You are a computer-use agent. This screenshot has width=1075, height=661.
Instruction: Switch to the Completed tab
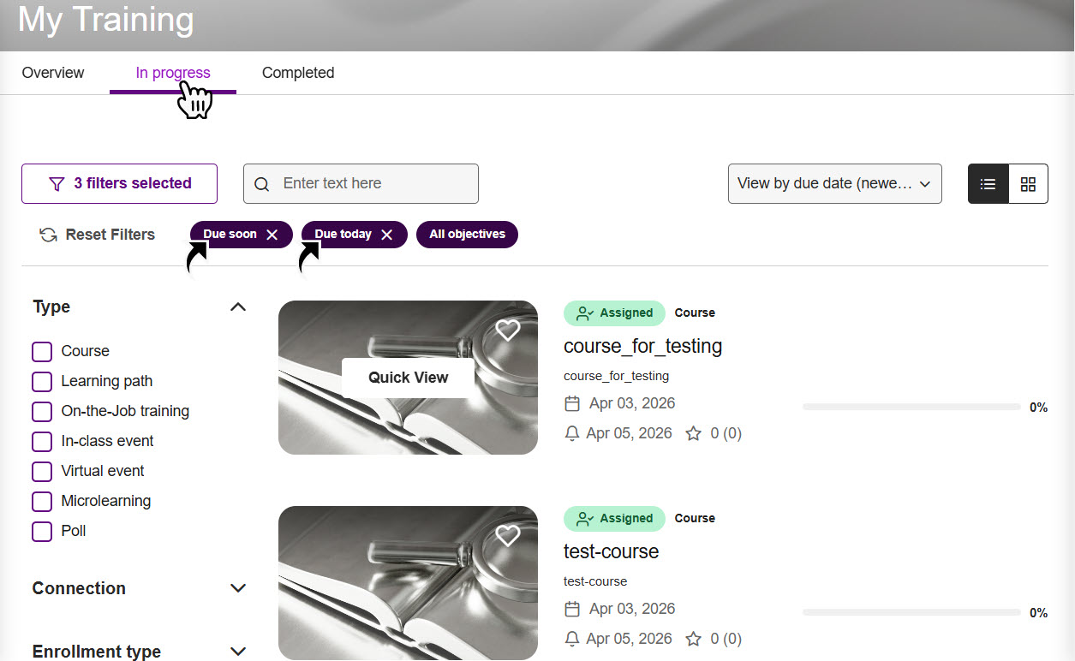[x=298, y=73]
